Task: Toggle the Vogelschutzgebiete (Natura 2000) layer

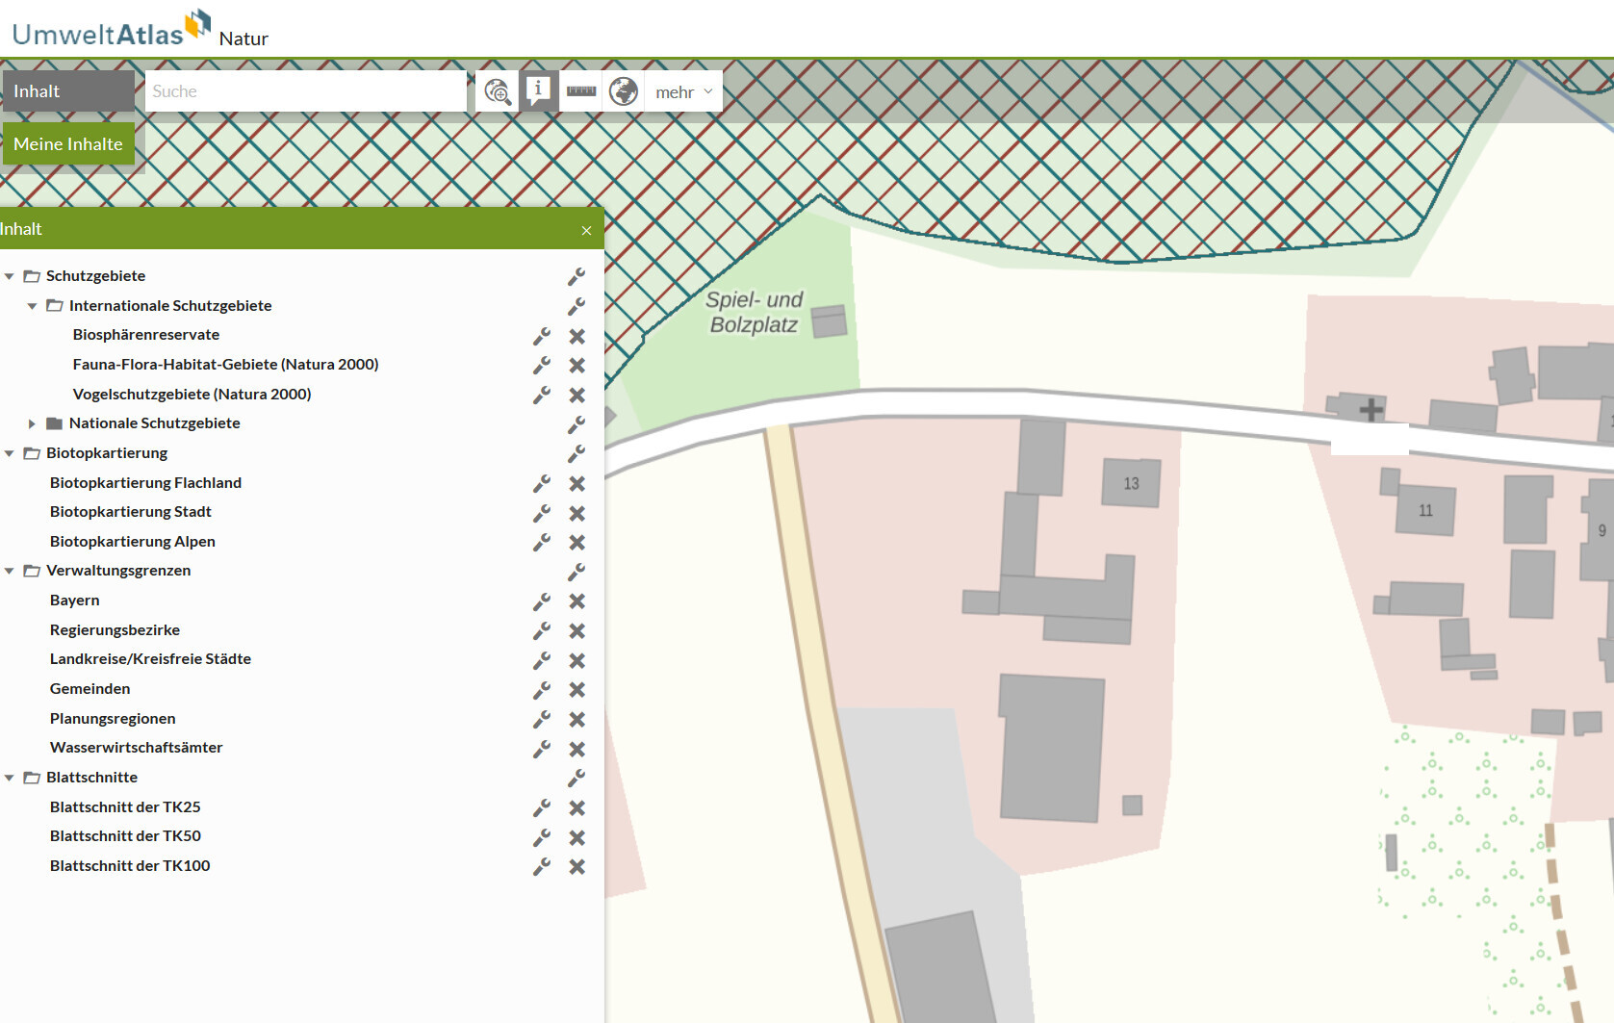Action: pos(192,395)
